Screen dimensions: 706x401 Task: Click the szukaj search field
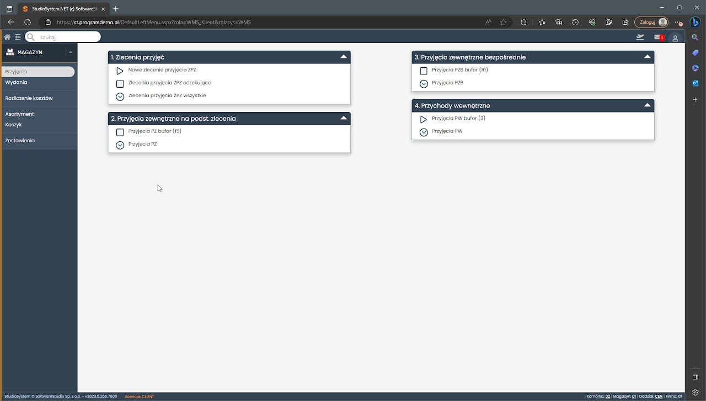coord(67,37)
